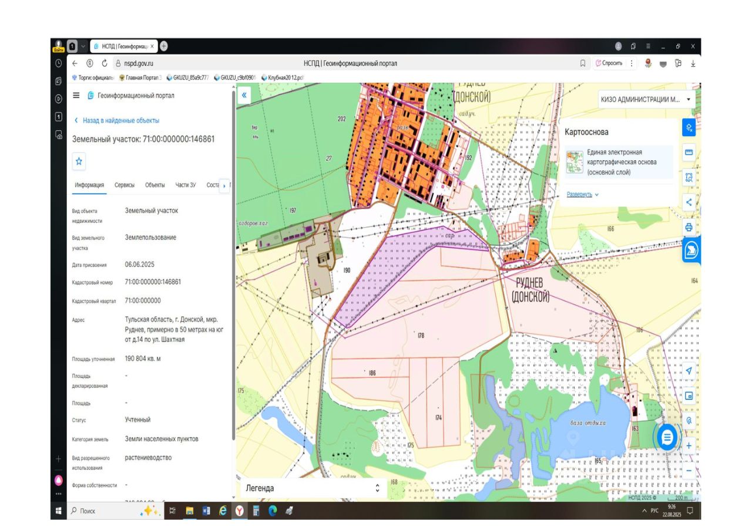752x531 pixels.
Task: Open the Спросить options menu dots
Action: click(x=632, y=63)
